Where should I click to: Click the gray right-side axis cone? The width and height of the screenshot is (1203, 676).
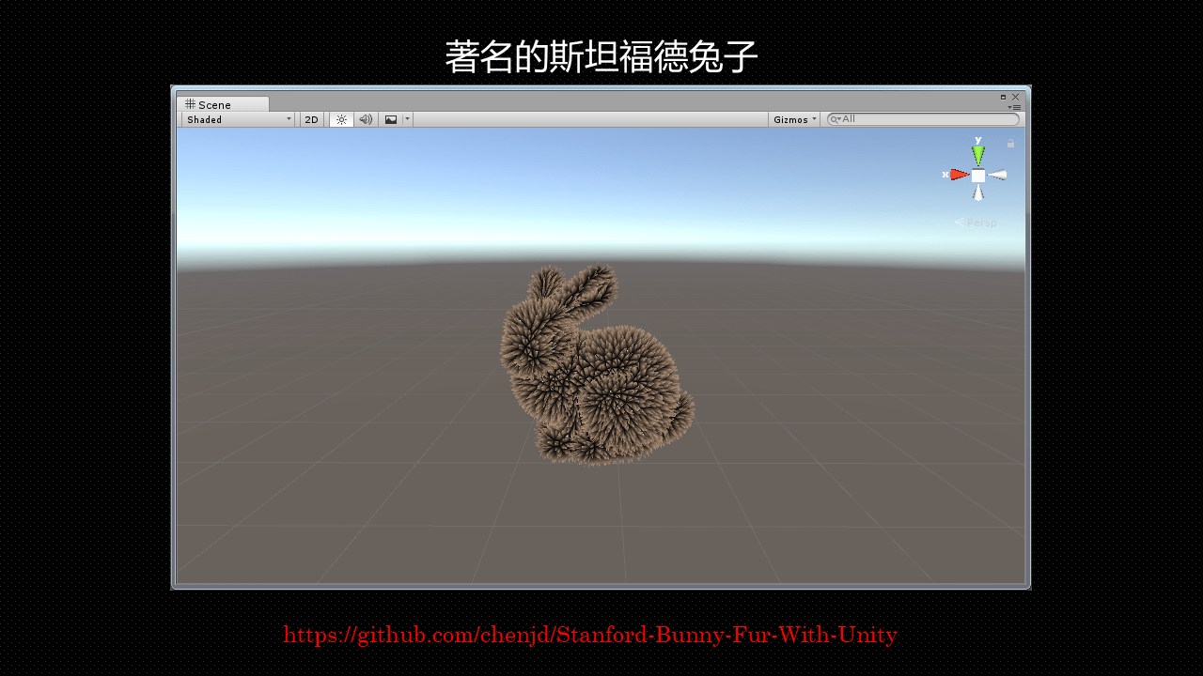tap(997, 175)
